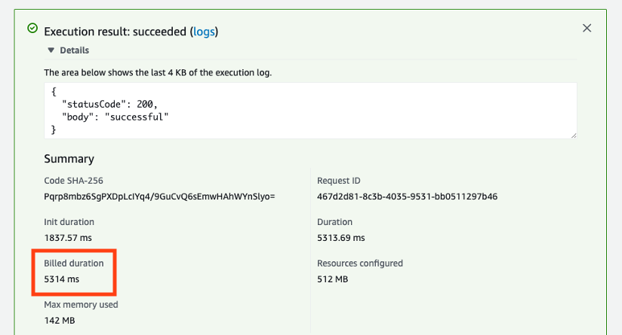Click the statusCode 200 line in log
The width and height of the screenshot is (622, 335).
tap(110, 104)
